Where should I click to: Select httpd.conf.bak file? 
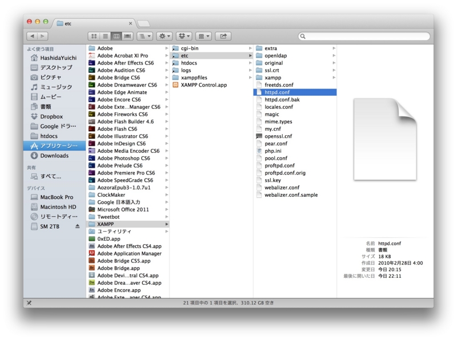pyautogui.click(x=295, y=100)
